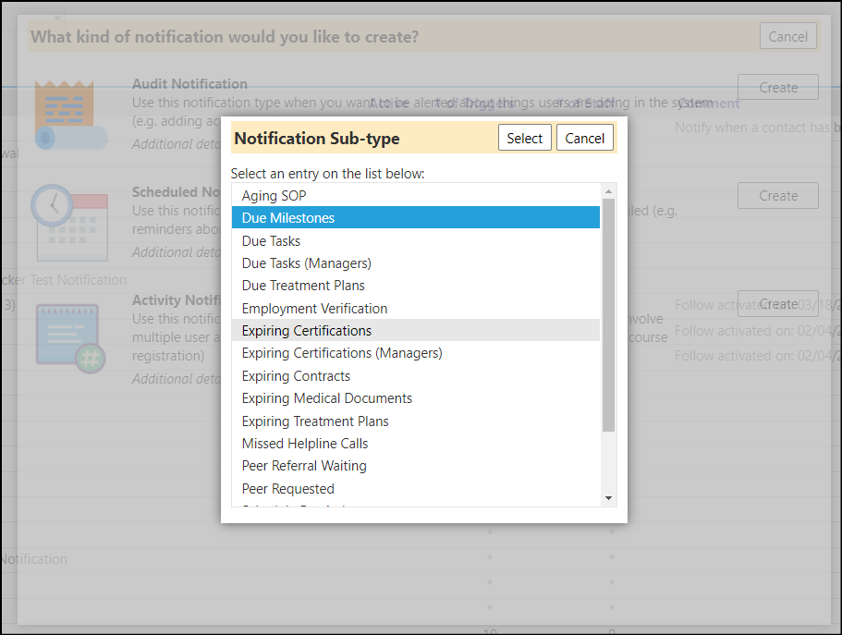Click Create for Audit Notification
Viewport: 842px width, 635px height.
[778, 87]
